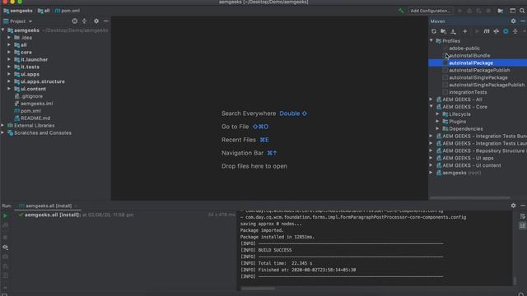Image resolution: width=527 pixels, height=296 pixels.
Task: Toggle eye filter icon in Run panel
Action: click(x=5, y=247)
